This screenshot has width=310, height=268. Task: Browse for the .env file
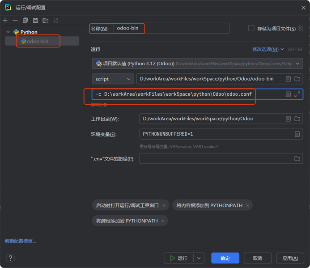[297, 158]
